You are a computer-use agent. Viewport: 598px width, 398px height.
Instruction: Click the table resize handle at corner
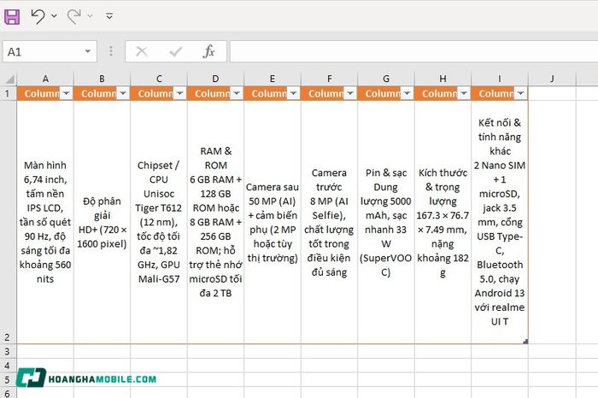525,341
